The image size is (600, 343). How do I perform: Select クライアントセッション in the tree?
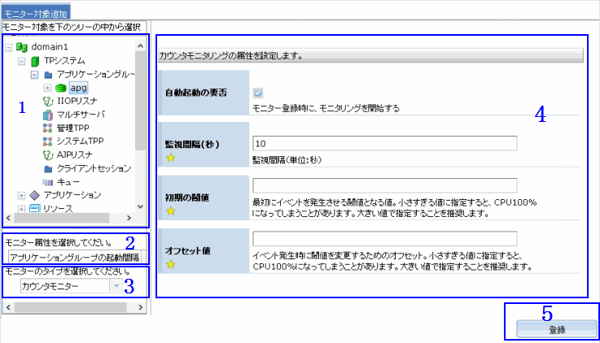point(94,168)
